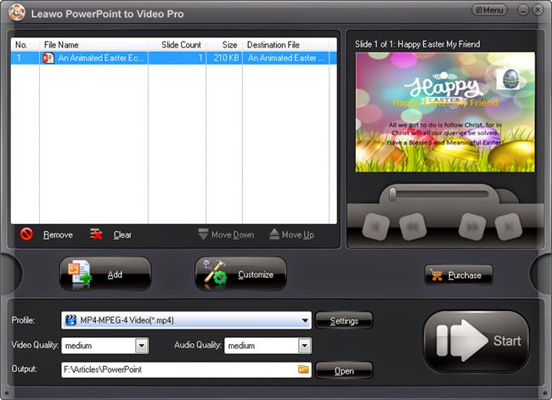Select the PowerPoint file icon in row 1
Image resolution: width=552 pixels, height=400 pixels.
48,58
